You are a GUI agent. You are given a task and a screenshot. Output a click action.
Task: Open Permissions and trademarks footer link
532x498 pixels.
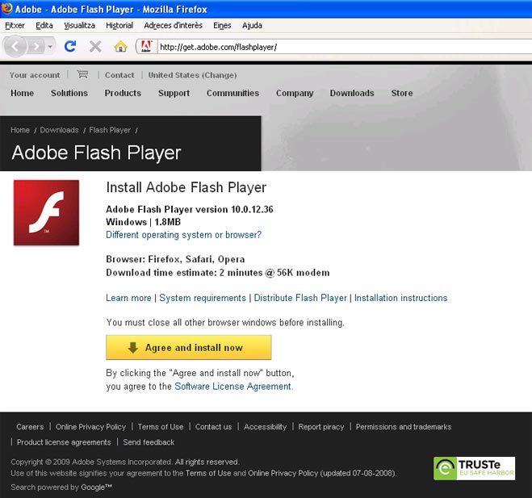pyautogui.click(x=404, y=427)
